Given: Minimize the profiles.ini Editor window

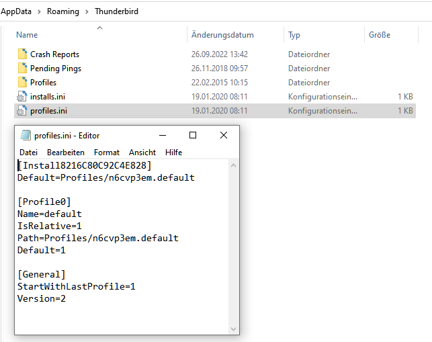Looking at the screenshot, I should (163, 135).
